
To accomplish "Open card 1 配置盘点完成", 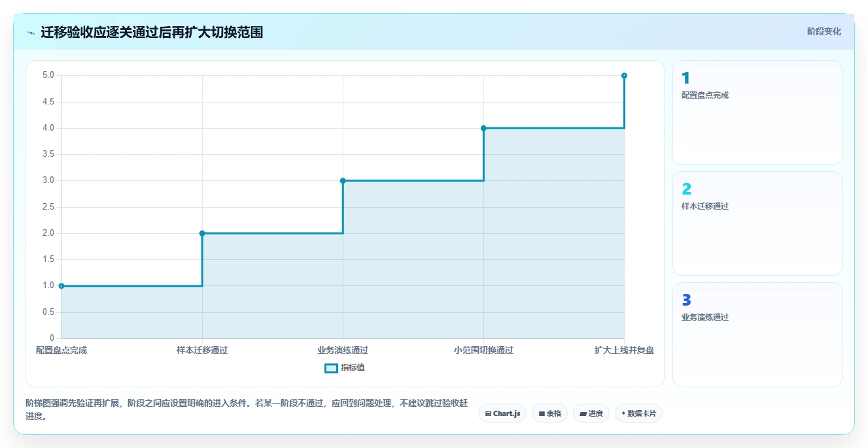I will (x=757, y=112).
